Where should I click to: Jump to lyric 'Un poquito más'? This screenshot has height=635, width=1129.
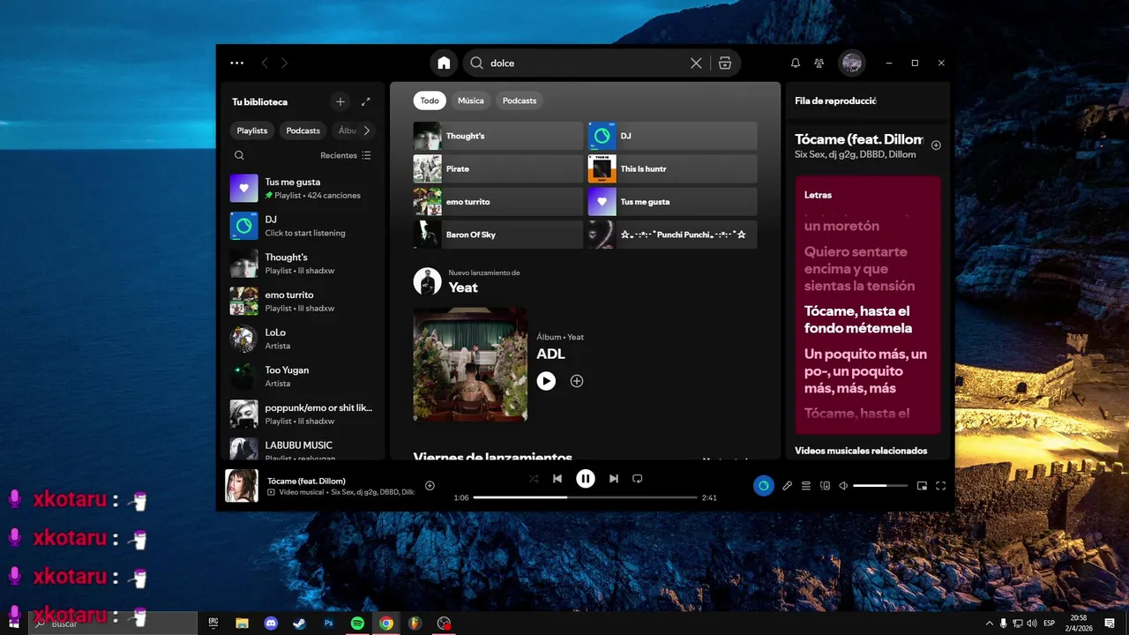tap(866, 370)
